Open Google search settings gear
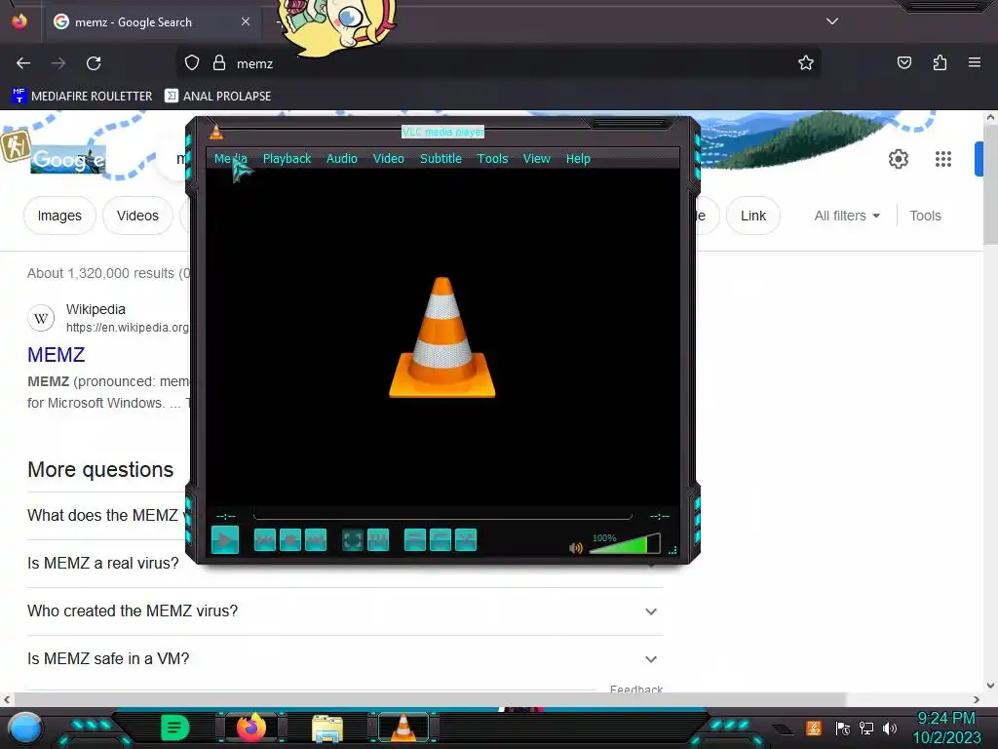The height and width of the screenshot is (749, 998). [898, 159]
